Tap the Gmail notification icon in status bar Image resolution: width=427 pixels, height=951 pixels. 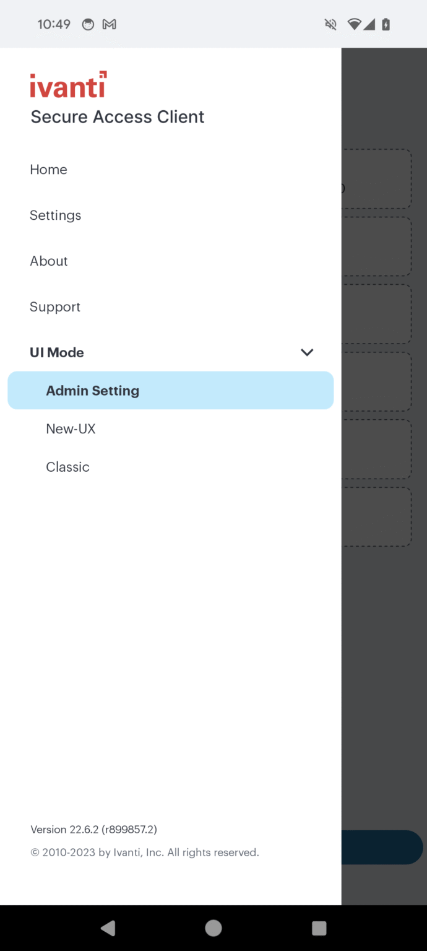point(110,24)
